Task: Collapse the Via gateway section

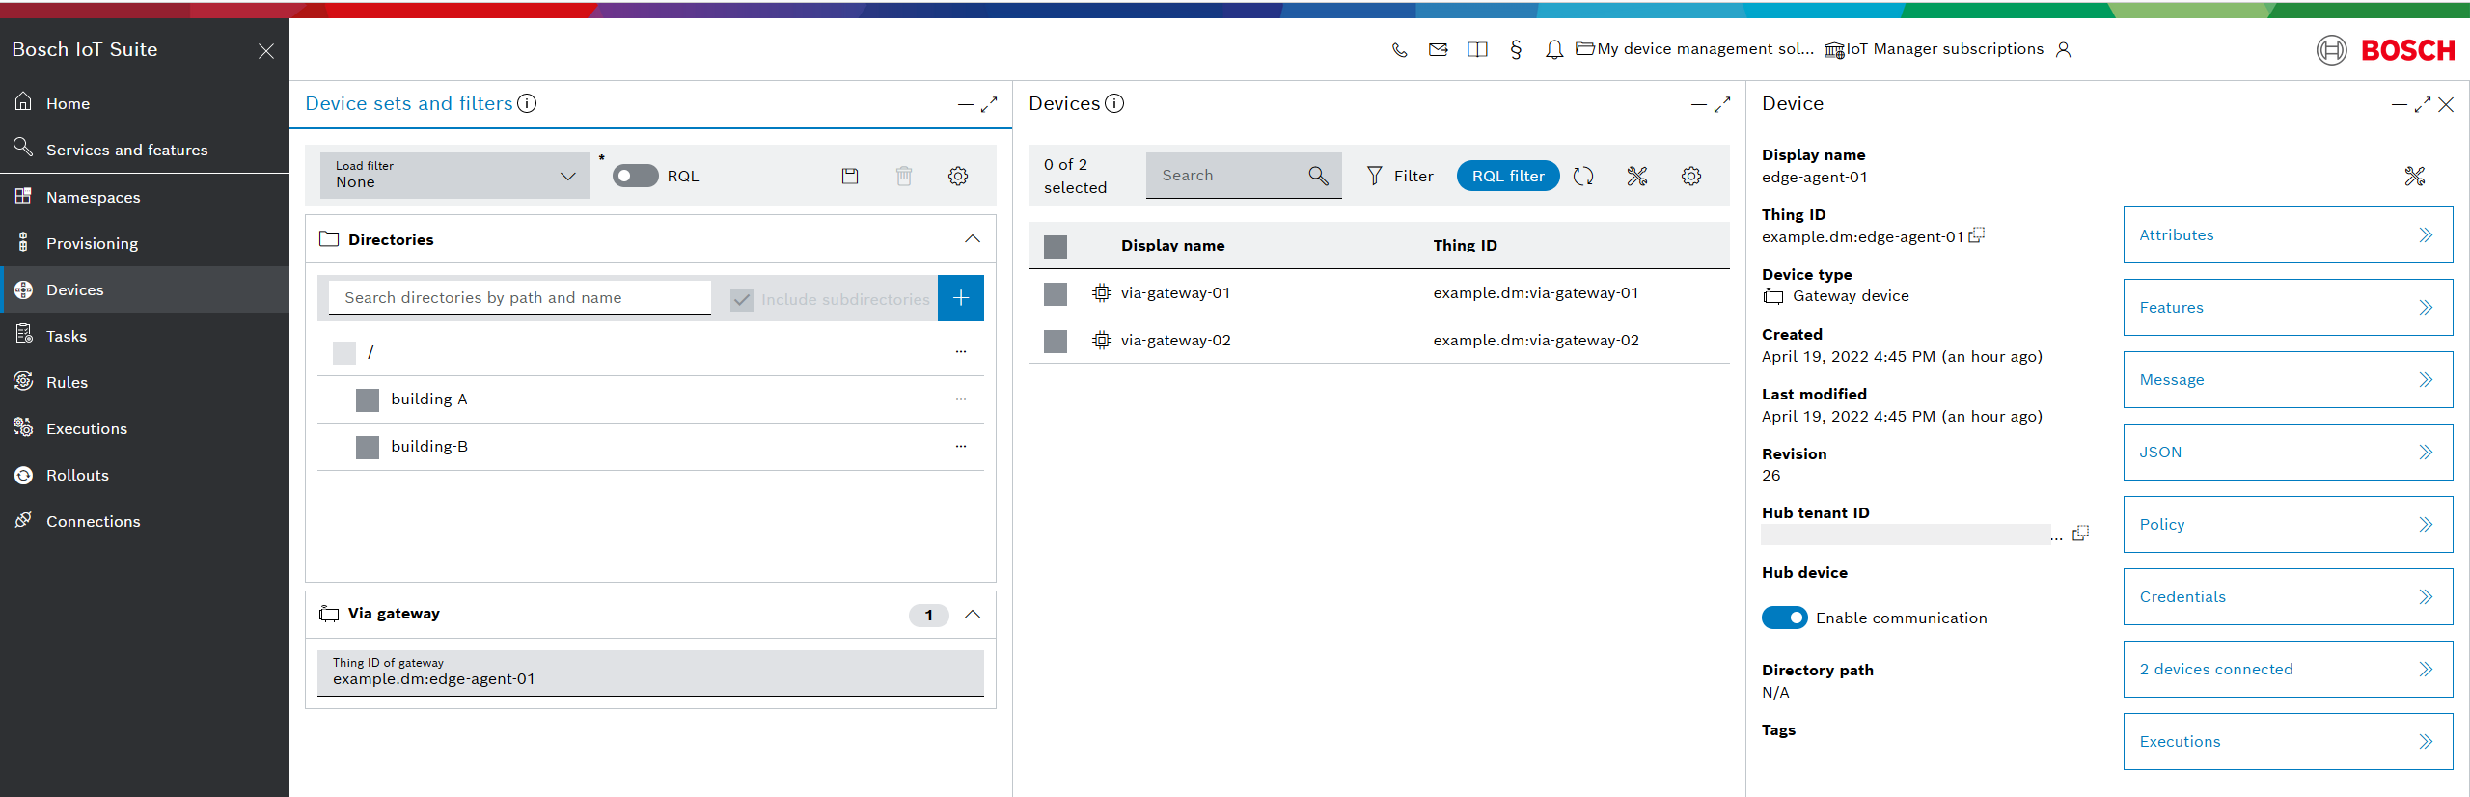Action: pos(973,615)
